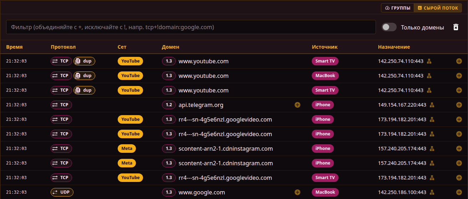
Task: Click the Meta set tag in first instagram row
Action: pyautogui.click(x=127, y=149)
